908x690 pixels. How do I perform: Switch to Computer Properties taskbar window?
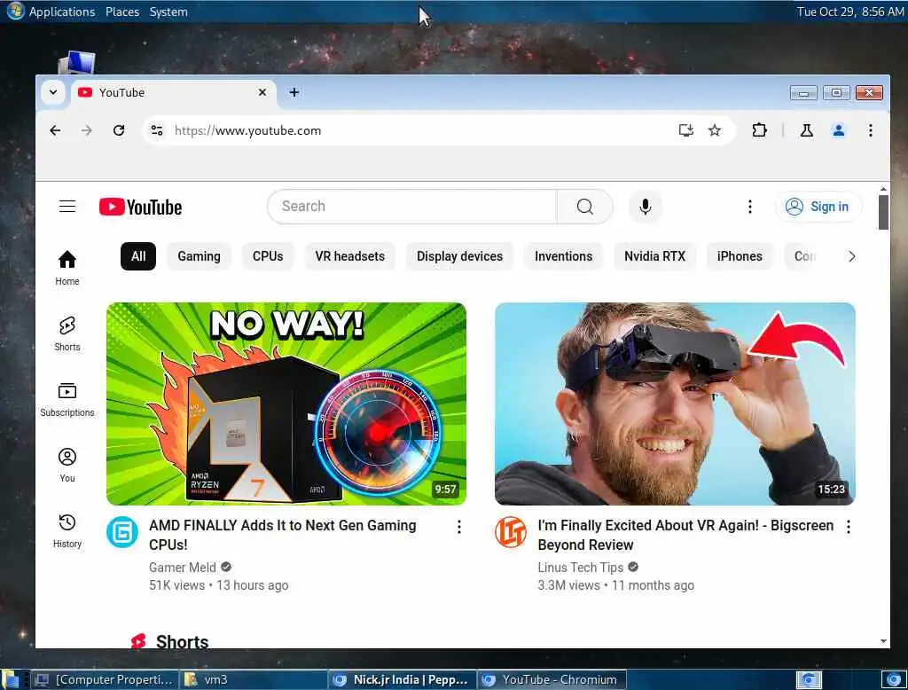coord(105,679)
